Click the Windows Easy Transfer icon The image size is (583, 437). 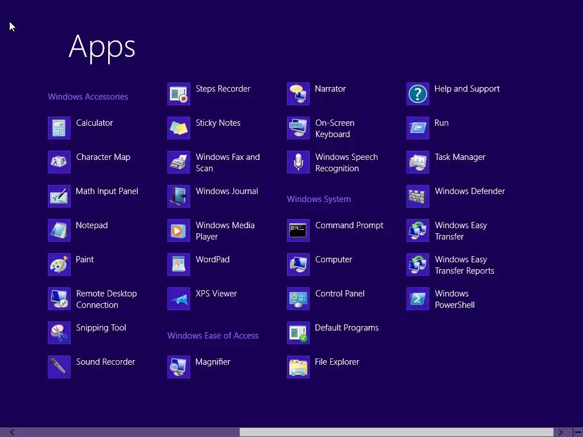pos(418,230)
